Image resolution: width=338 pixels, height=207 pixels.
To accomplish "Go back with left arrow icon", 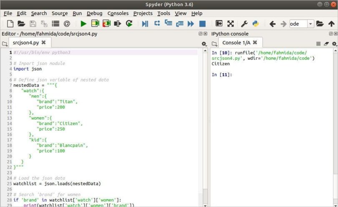I will click(272, 24).
